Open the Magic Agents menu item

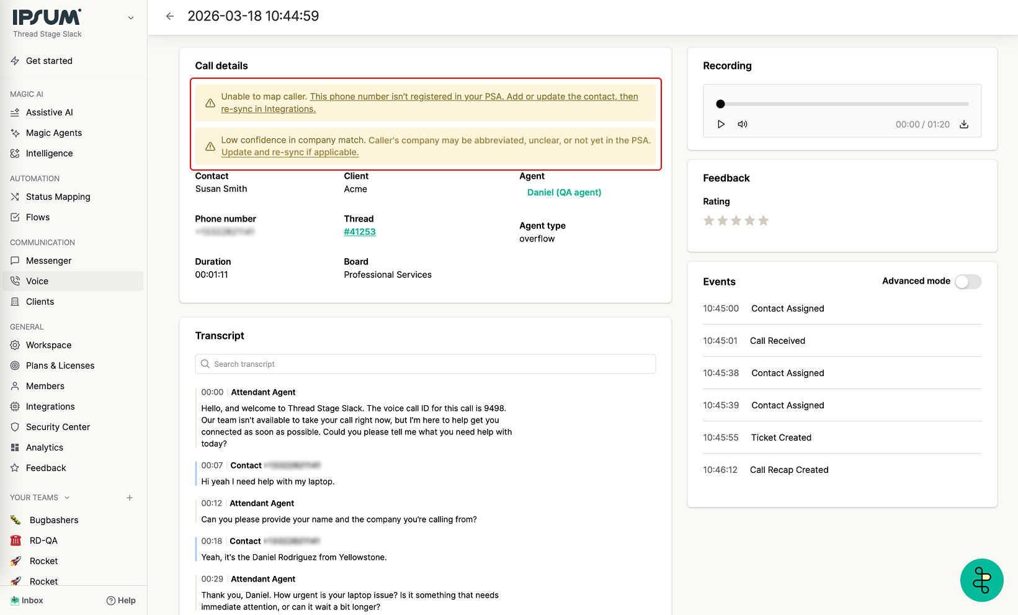click(54, 133)
